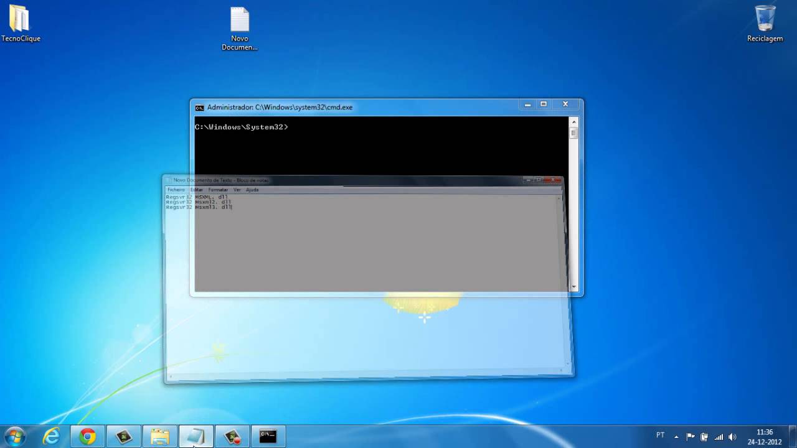Open the taskbar app with red record dot
Screen dimensions: 797x448
(232, 436)
